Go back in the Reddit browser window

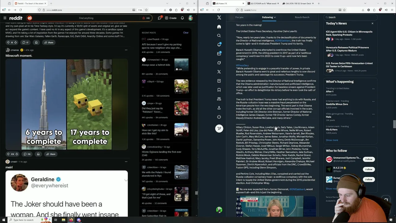coord(9,10)
